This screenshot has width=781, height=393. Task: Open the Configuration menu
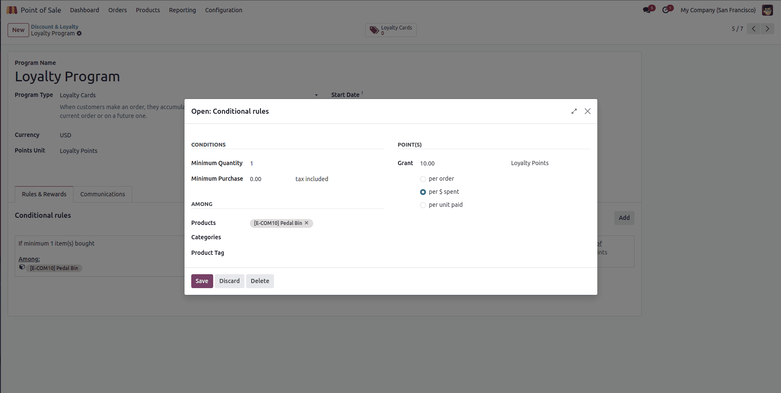(224, 10)
